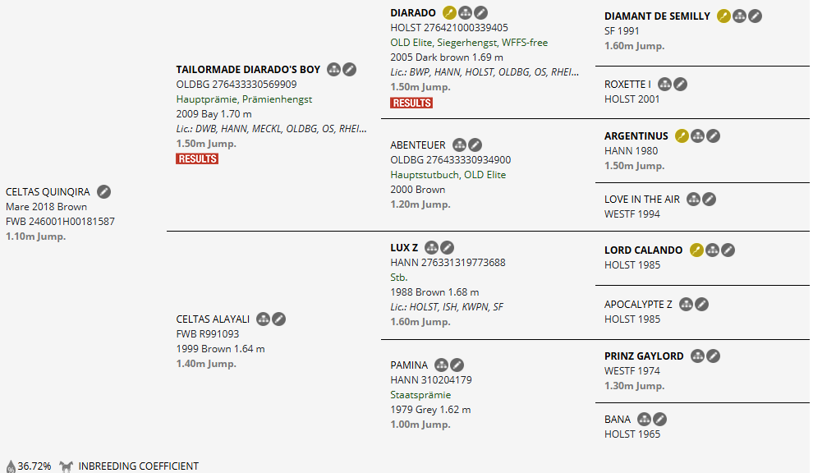Screen dimensions: 813x473
Task: Click pencil icon next to PRINZ GAYLORD
Action: [714, 356]
